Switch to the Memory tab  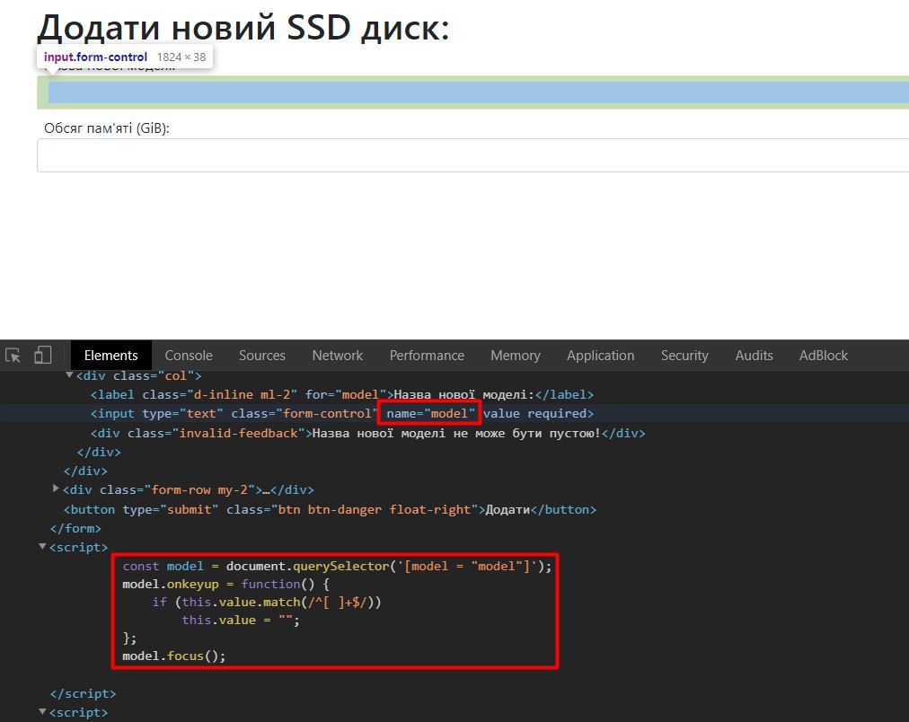(x=516, y=356)
